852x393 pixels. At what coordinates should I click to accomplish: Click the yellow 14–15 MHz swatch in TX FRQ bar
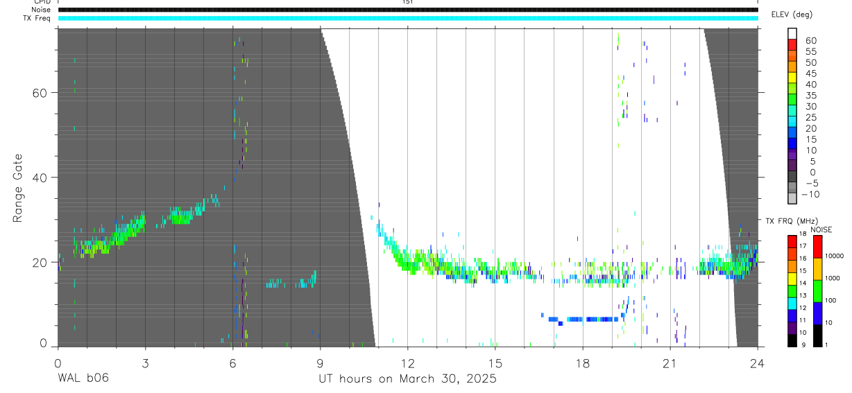(x=792, y=277)
